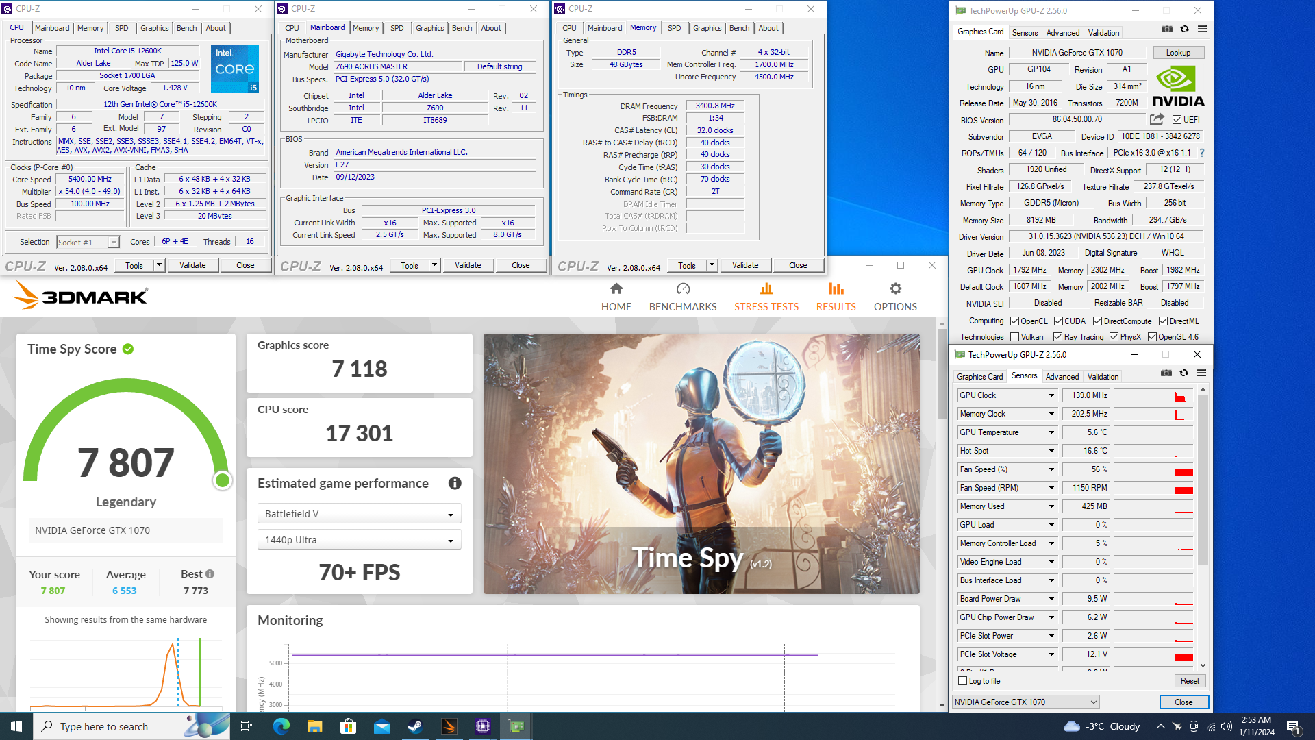Click Time Spy hero image
Viewport: 1315px width, 740px height.
[x=701, y=464]
